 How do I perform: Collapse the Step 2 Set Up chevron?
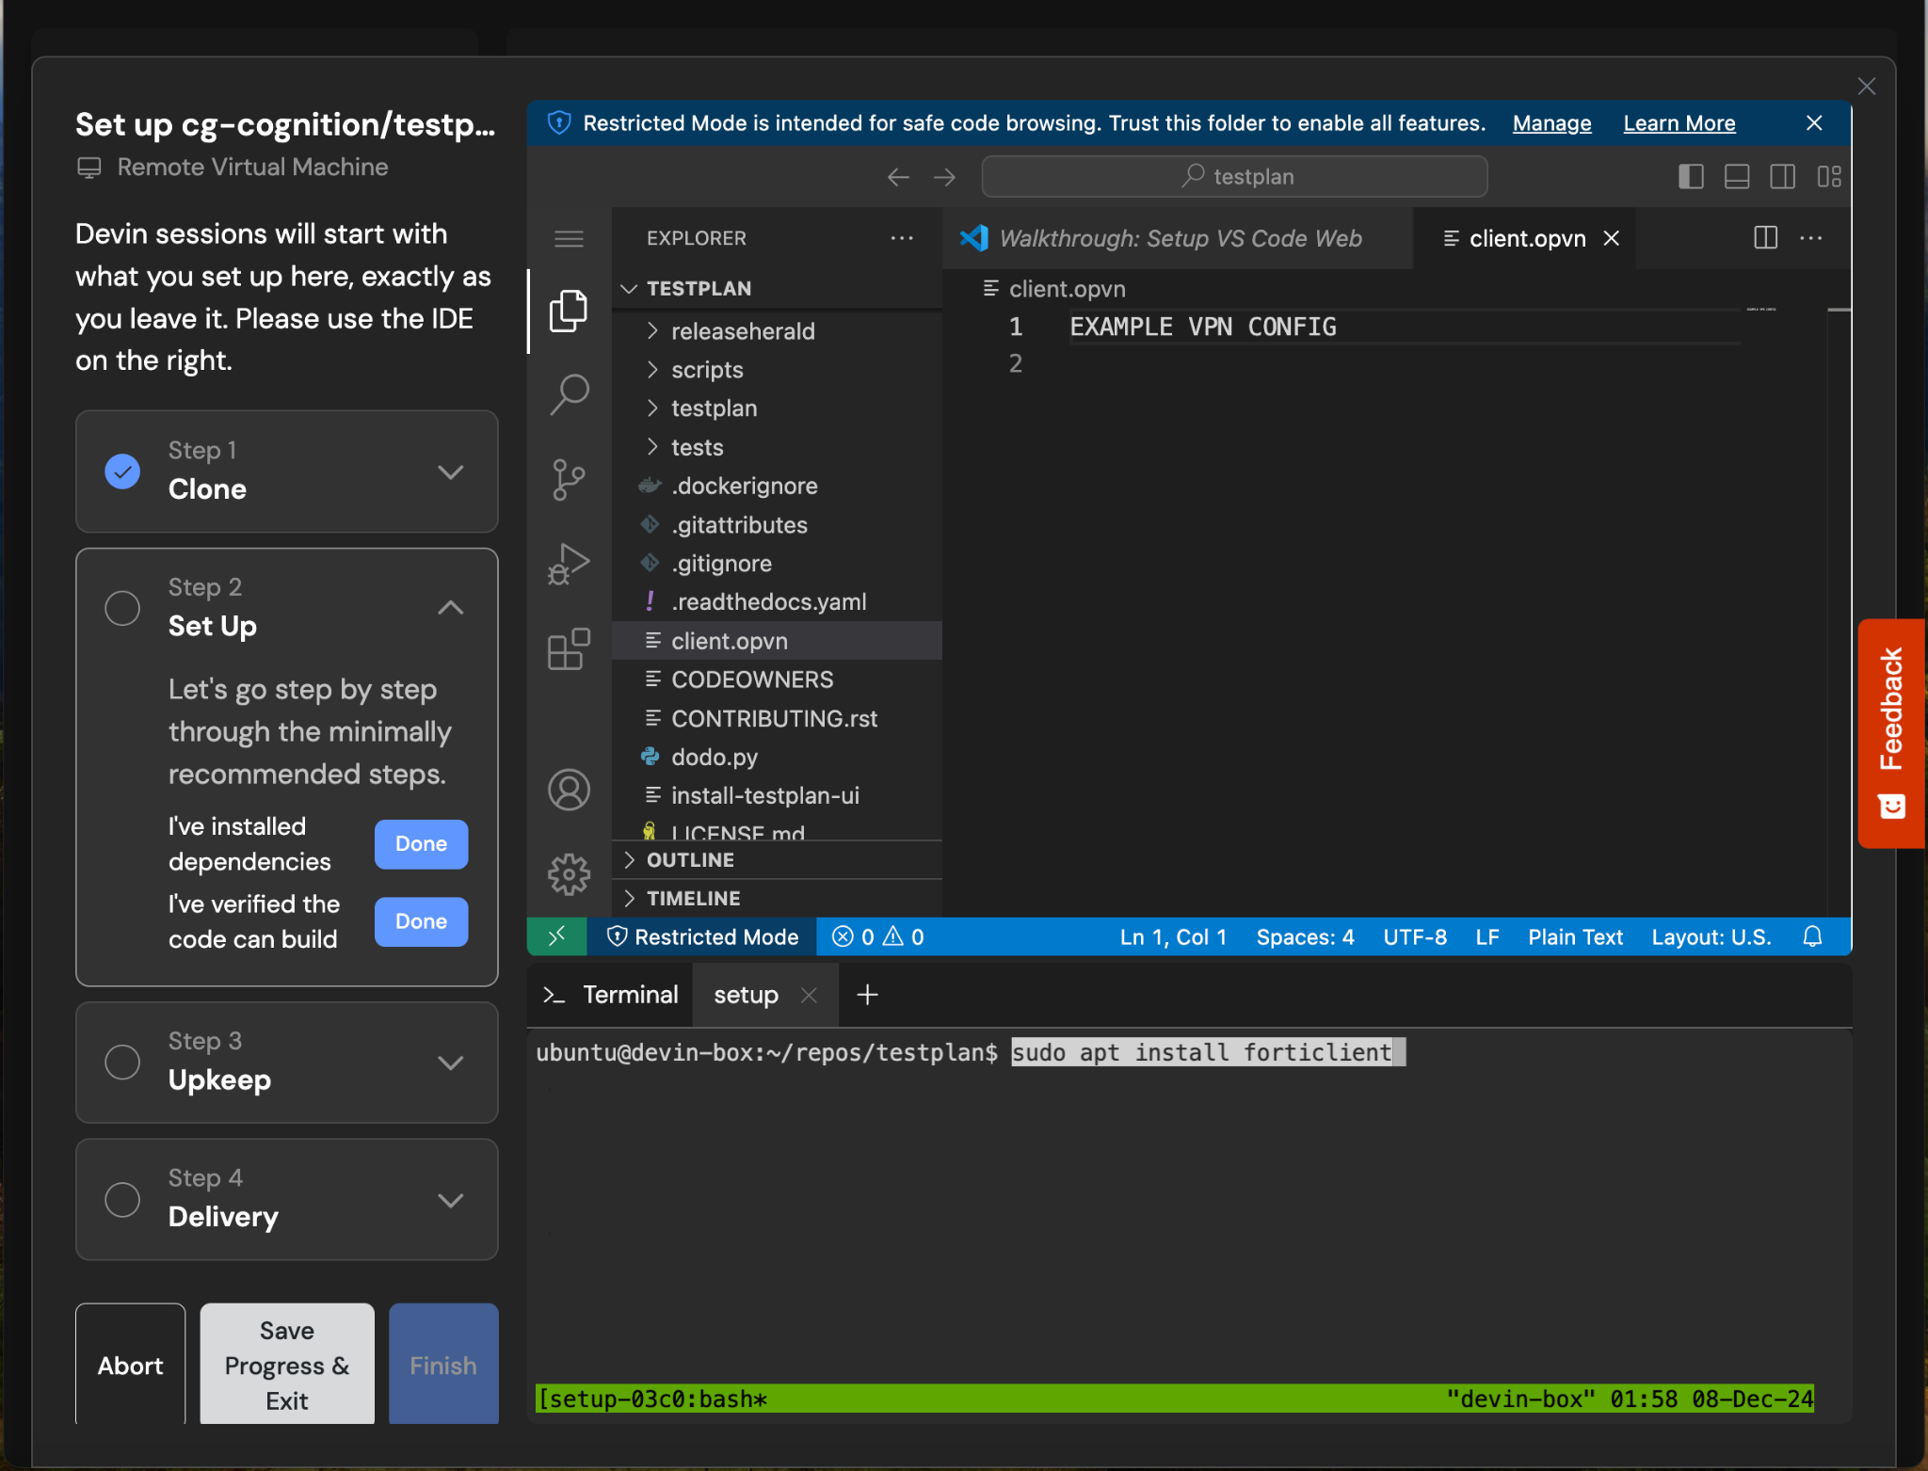click(x=451, y=607)
